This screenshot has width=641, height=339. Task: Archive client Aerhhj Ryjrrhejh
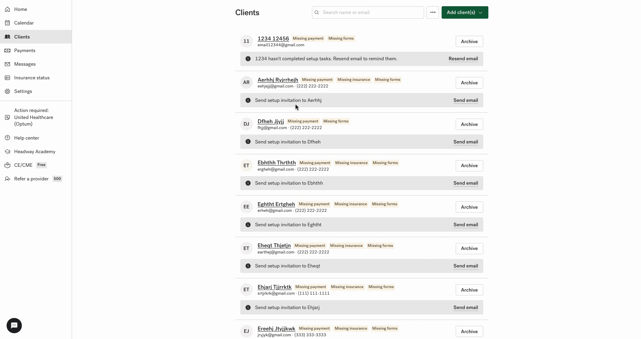tap(469, 83)
